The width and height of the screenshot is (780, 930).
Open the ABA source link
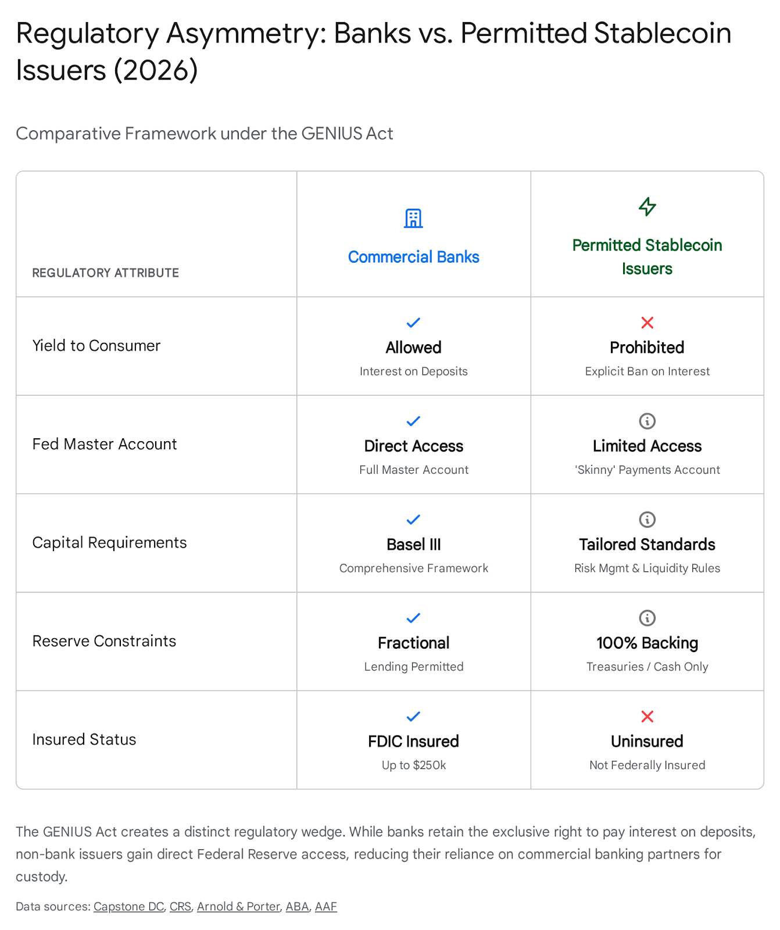(x=297, y=906)
